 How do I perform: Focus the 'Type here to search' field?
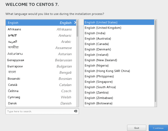tap(39, 111)
